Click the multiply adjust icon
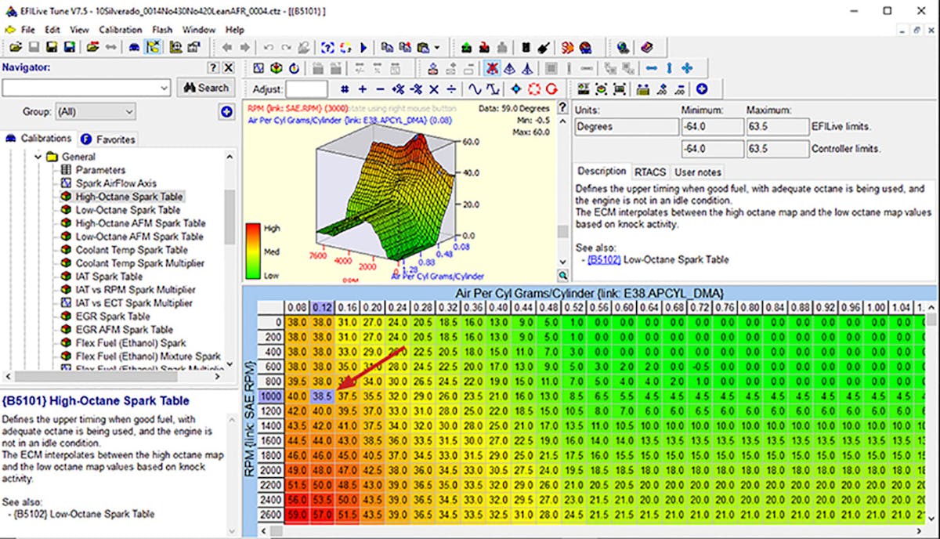The height and width of the screenshot is (539, 940). point(435,89)
